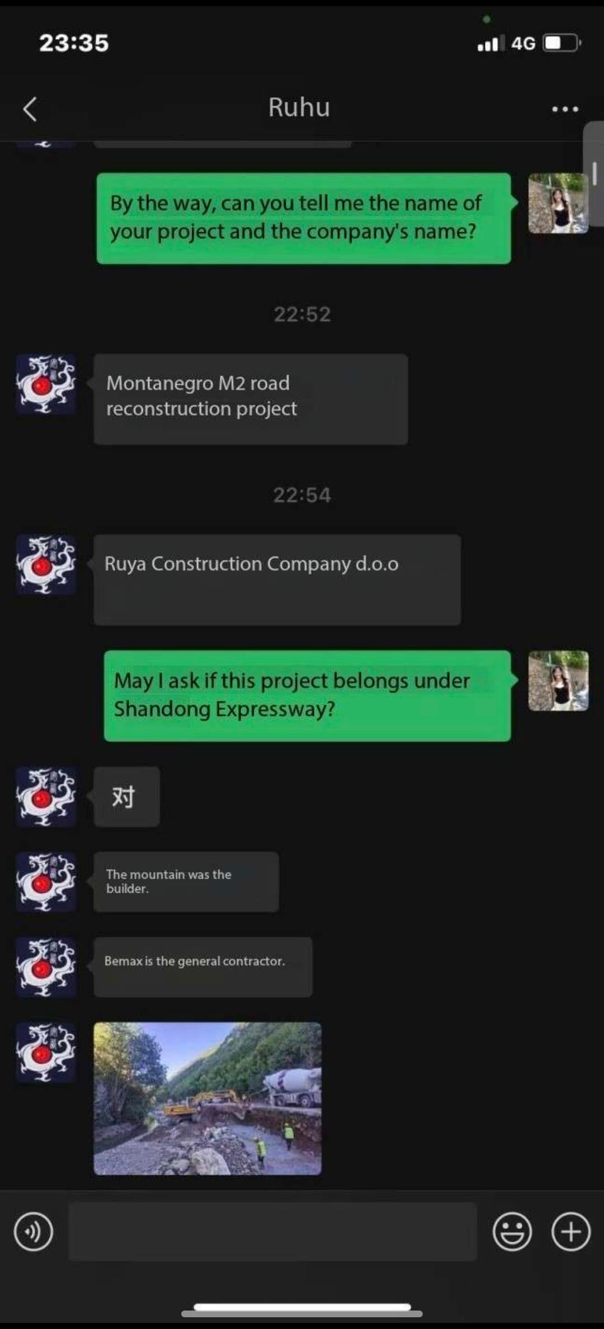
Task: Tap your avatar next to project name question
Action: pos(558,203)
